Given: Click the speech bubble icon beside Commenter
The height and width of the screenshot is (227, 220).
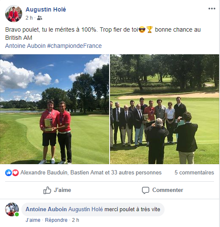Looking at the screenshot, I should click(145, 190).
